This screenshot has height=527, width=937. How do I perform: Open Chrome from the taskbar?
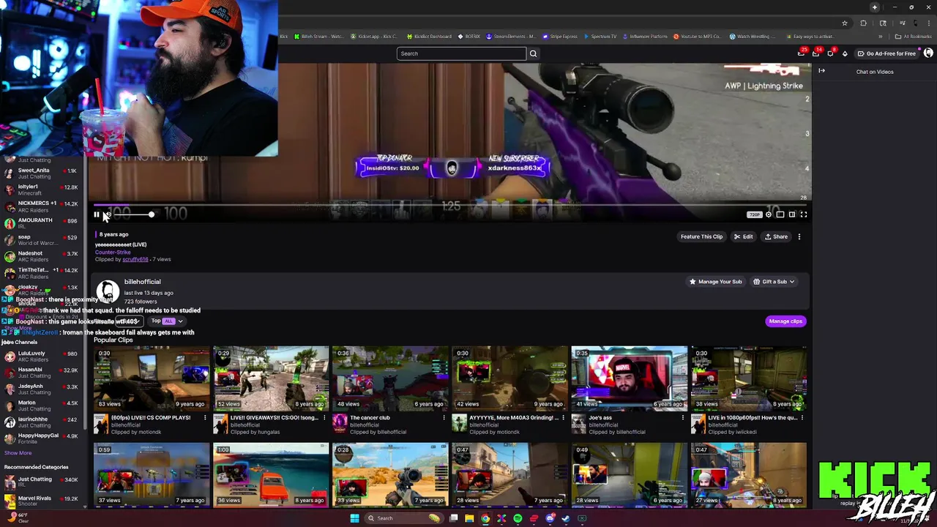pyautogui.click(x=485, y=518)
